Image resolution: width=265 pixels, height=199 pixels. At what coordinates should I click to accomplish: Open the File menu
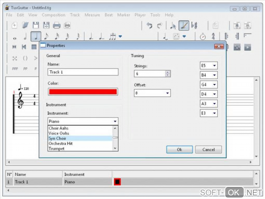click(x=9, y=15)
